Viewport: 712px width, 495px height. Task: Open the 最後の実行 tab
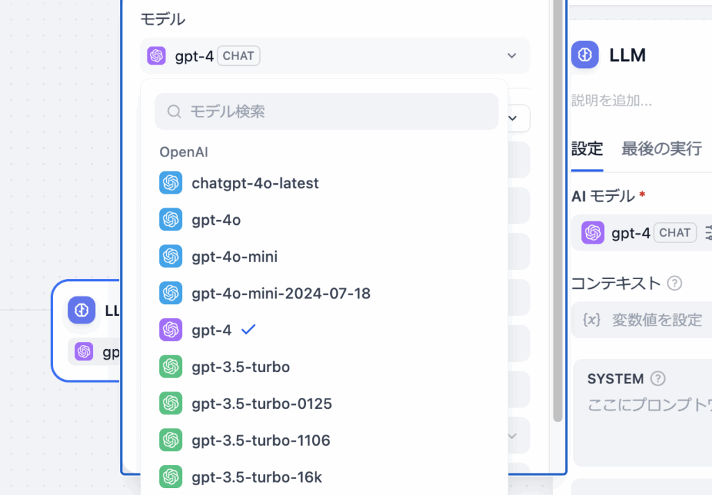[661, 149]
